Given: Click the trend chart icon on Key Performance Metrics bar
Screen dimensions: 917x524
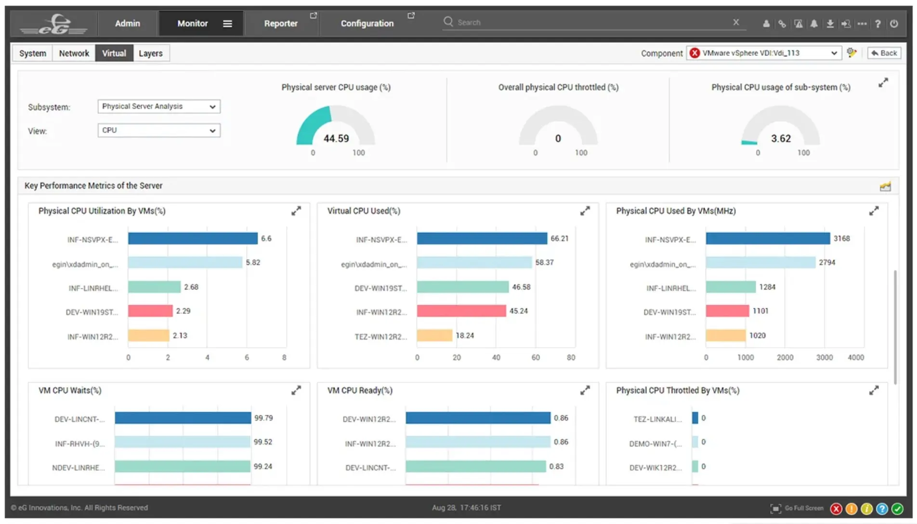Looking at the screenshot, I should 885,186.
